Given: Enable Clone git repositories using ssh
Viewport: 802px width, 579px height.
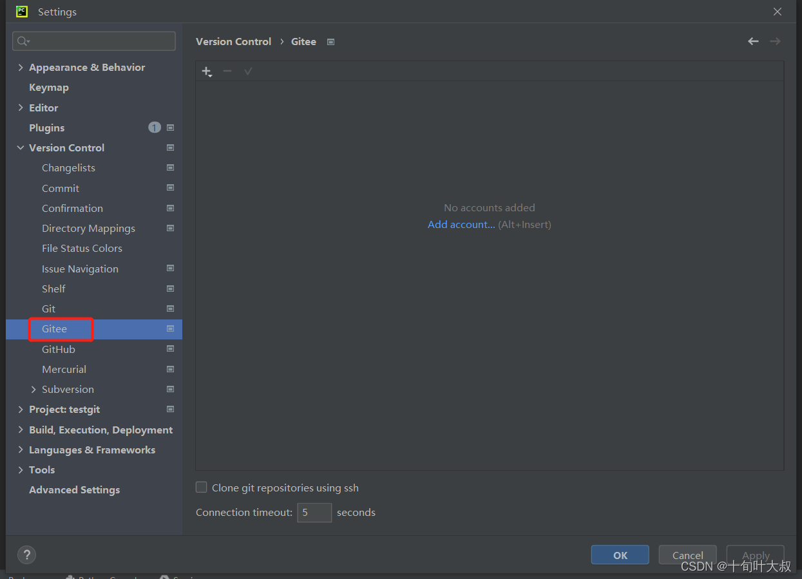Looking at the screenshot, I should pos(202,488).
